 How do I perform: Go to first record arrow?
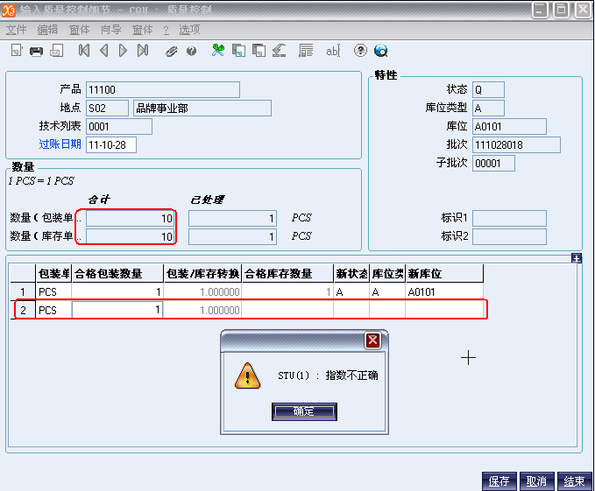84,51
